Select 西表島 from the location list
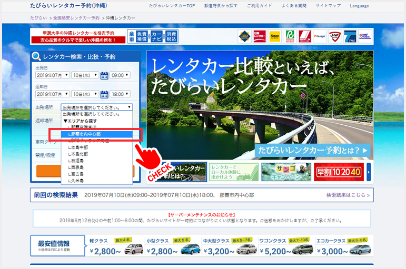 97,167
